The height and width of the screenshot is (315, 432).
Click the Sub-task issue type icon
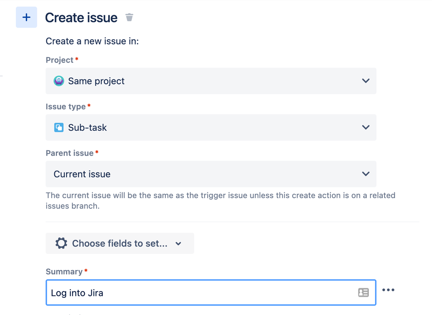[59, 128]
